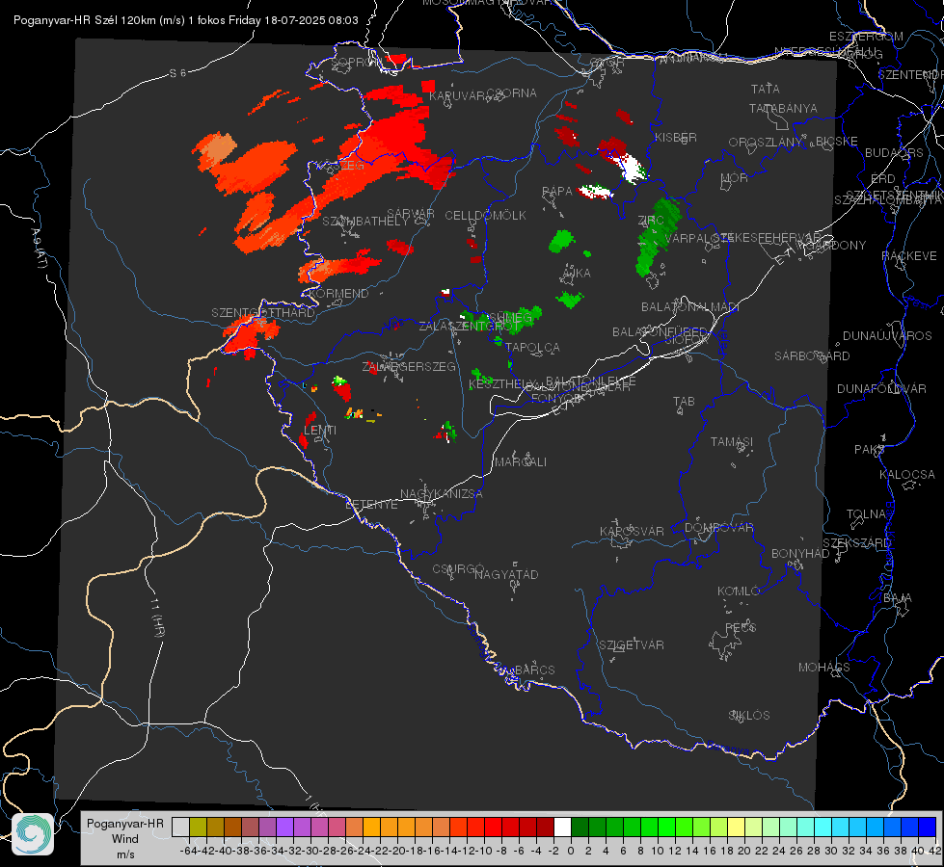Pick the white swatch in the wind legend
Viewport: 944px width, 867px height.
(562, 827)
